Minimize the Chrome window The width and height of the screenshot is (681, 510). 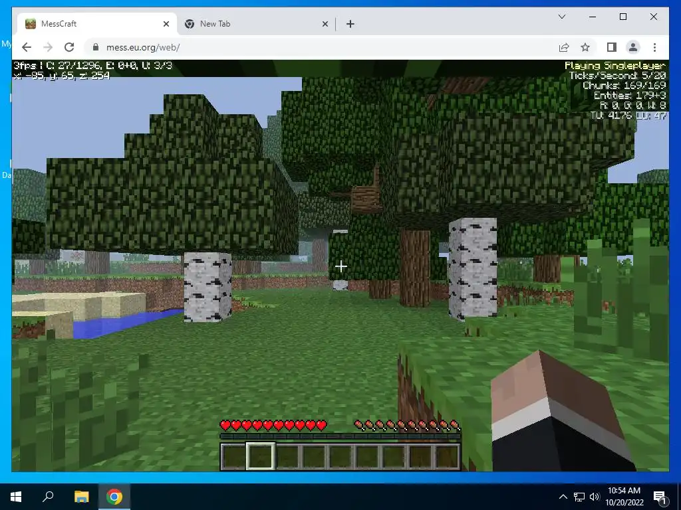[x=593, y=17]
